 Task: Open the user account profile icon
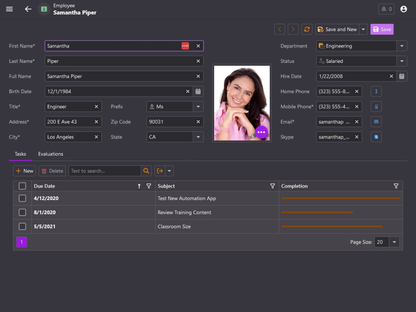pos(404,9)
